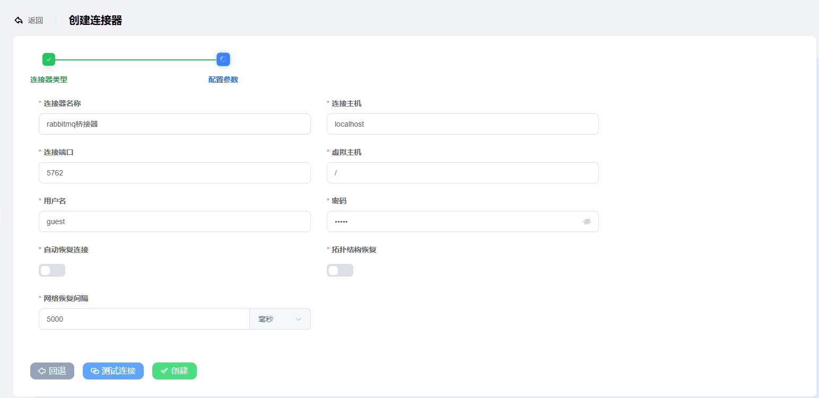Enable the 自动恢复连接 switch

click(x=52, y=270)
